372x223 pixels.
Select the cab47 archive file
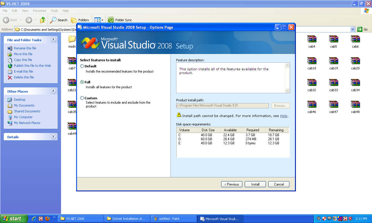[334, 107]
